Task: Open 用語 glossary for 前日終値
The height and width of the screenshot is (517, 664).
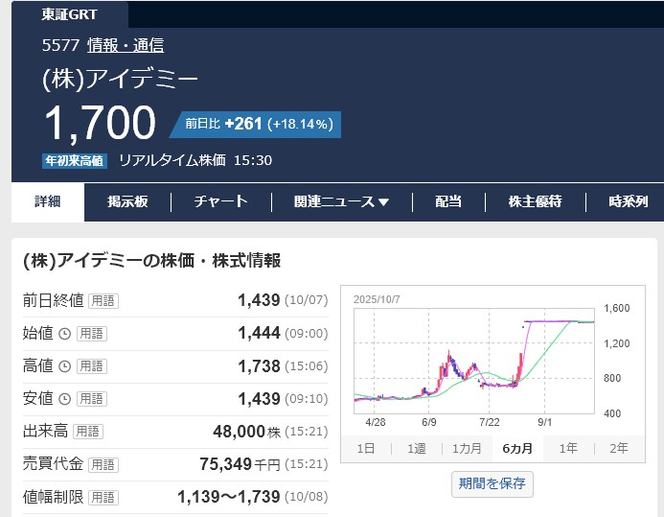Action: click(x=103, y=301)
